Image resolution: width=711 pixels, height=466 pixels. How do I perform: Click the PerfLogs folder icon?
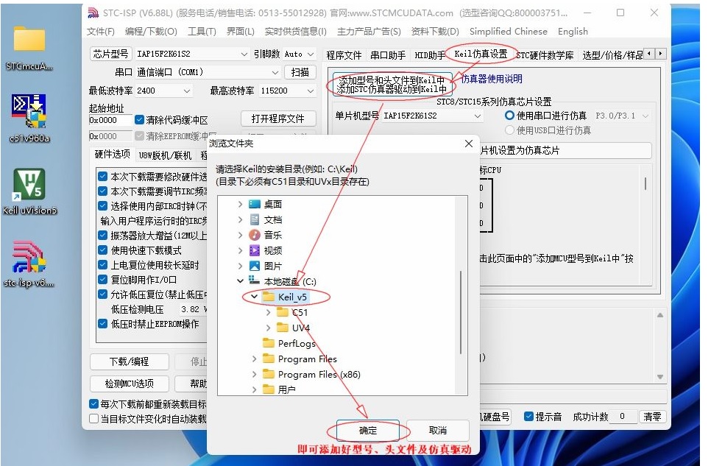click(x=269, y=343)
